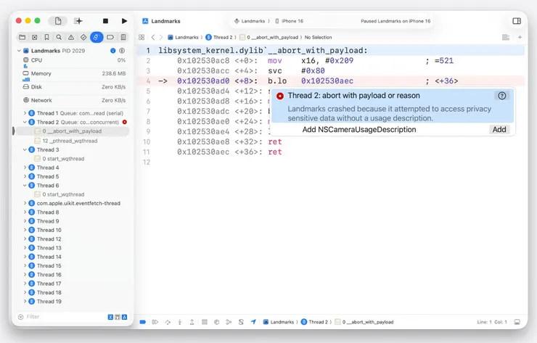Select the Debug navigator tab
This screenshot has height=343, width=537.
(97, 37)
